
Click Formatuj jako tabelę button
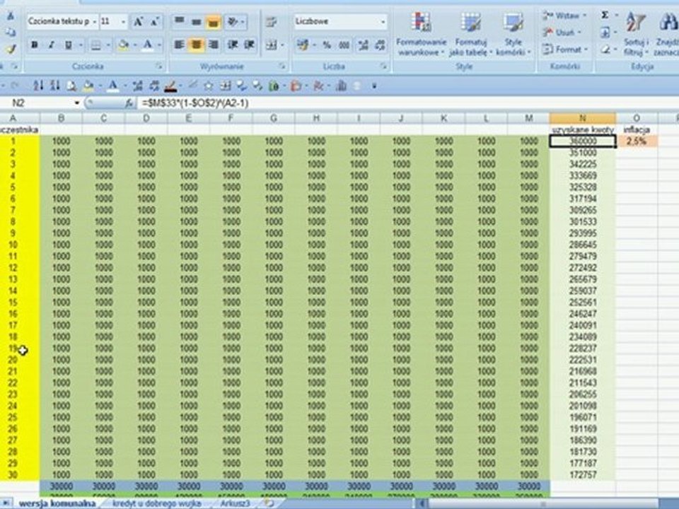(471, 34)
